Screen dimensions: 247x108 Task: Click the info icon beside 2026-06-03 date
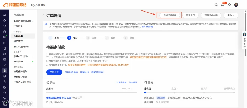coord(211,98)
